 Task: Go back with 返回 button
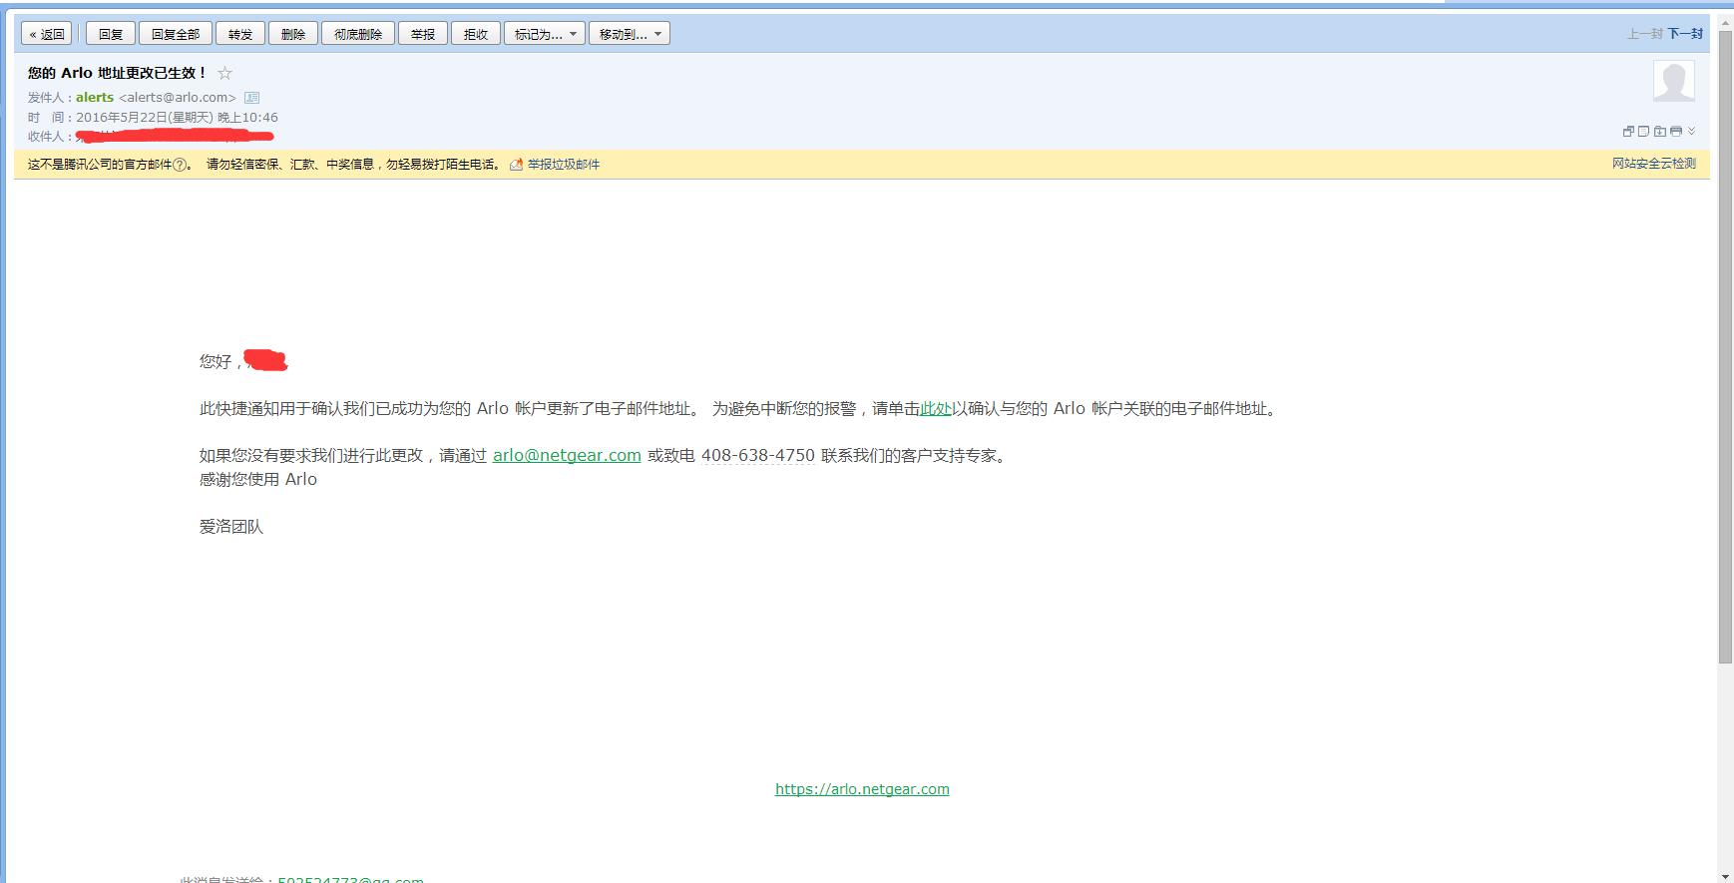click(x=47, y=34)
